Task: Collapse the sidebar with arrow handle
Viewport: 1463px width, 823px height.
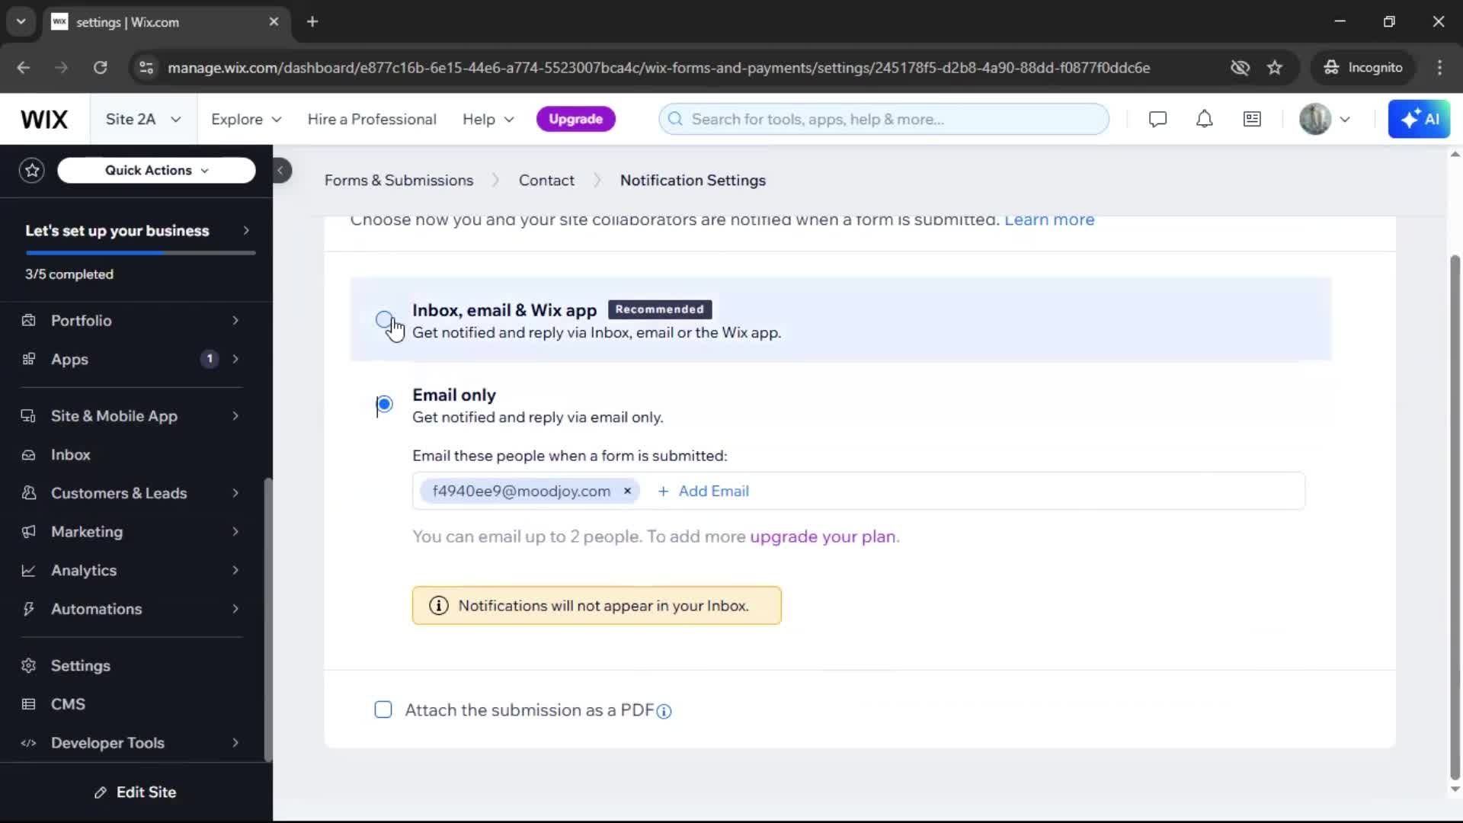Action: [281, 171]
